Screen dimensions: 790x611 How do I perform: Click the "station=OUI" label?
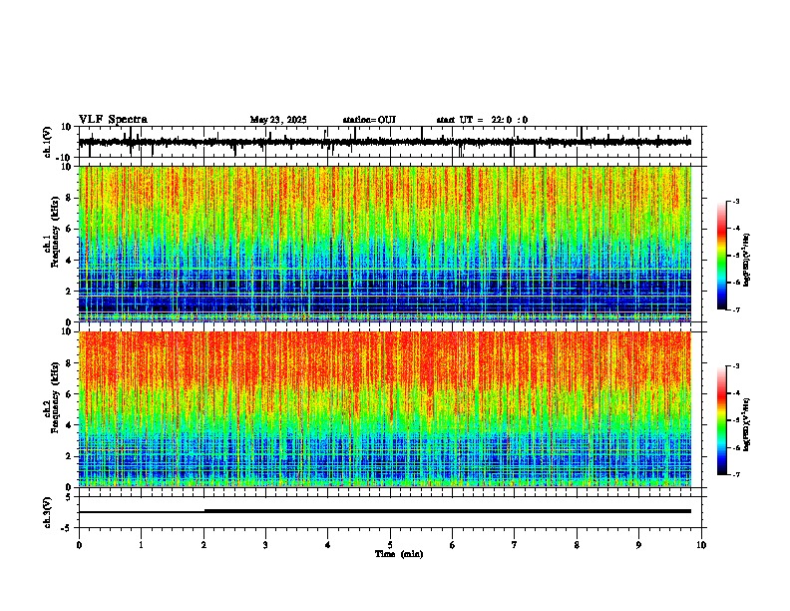tap(369, 120)
